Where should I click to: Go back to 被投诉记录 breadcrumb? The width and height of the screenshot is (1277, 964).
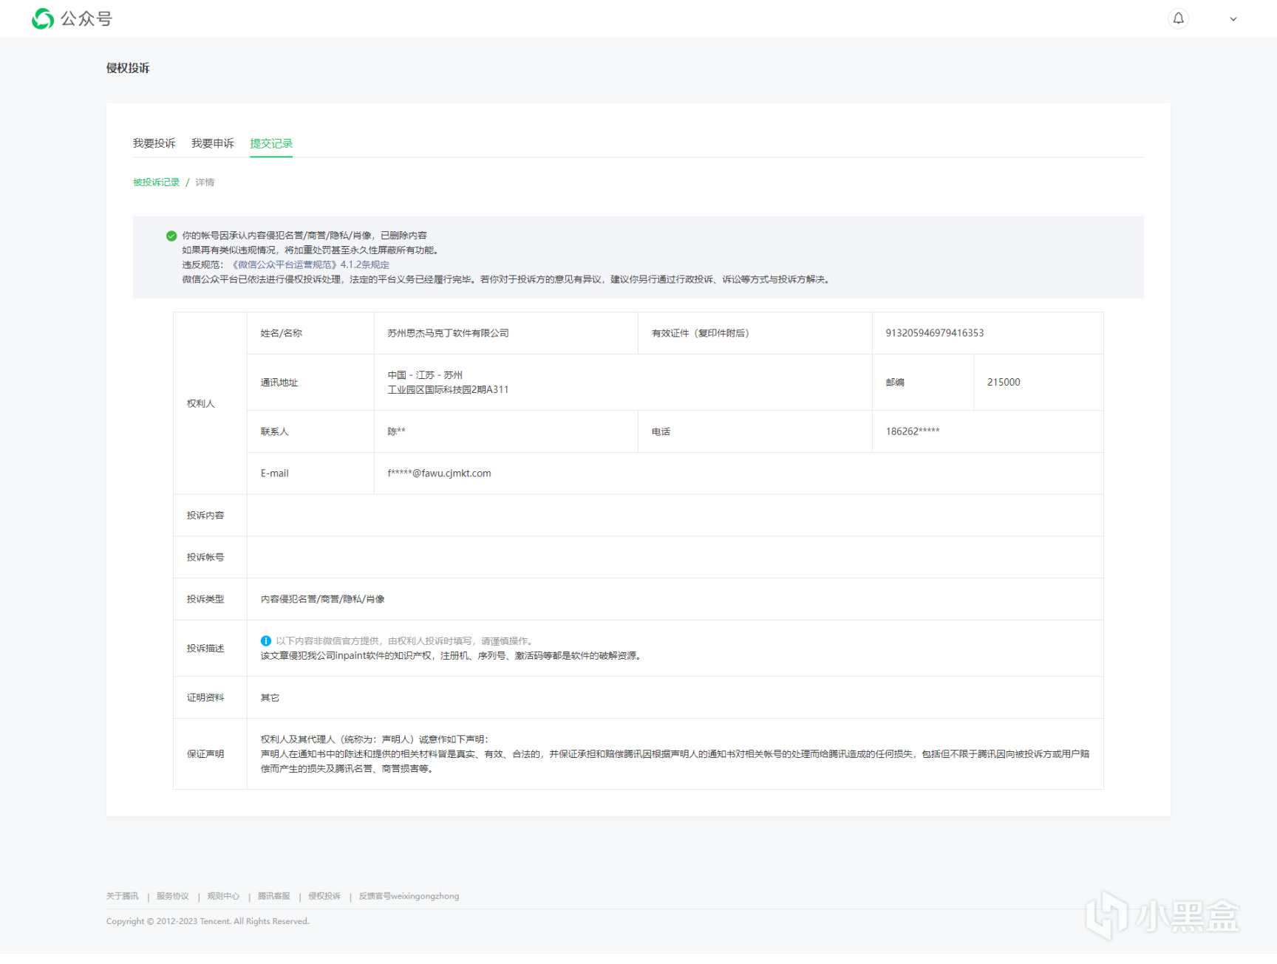(157, 182)
